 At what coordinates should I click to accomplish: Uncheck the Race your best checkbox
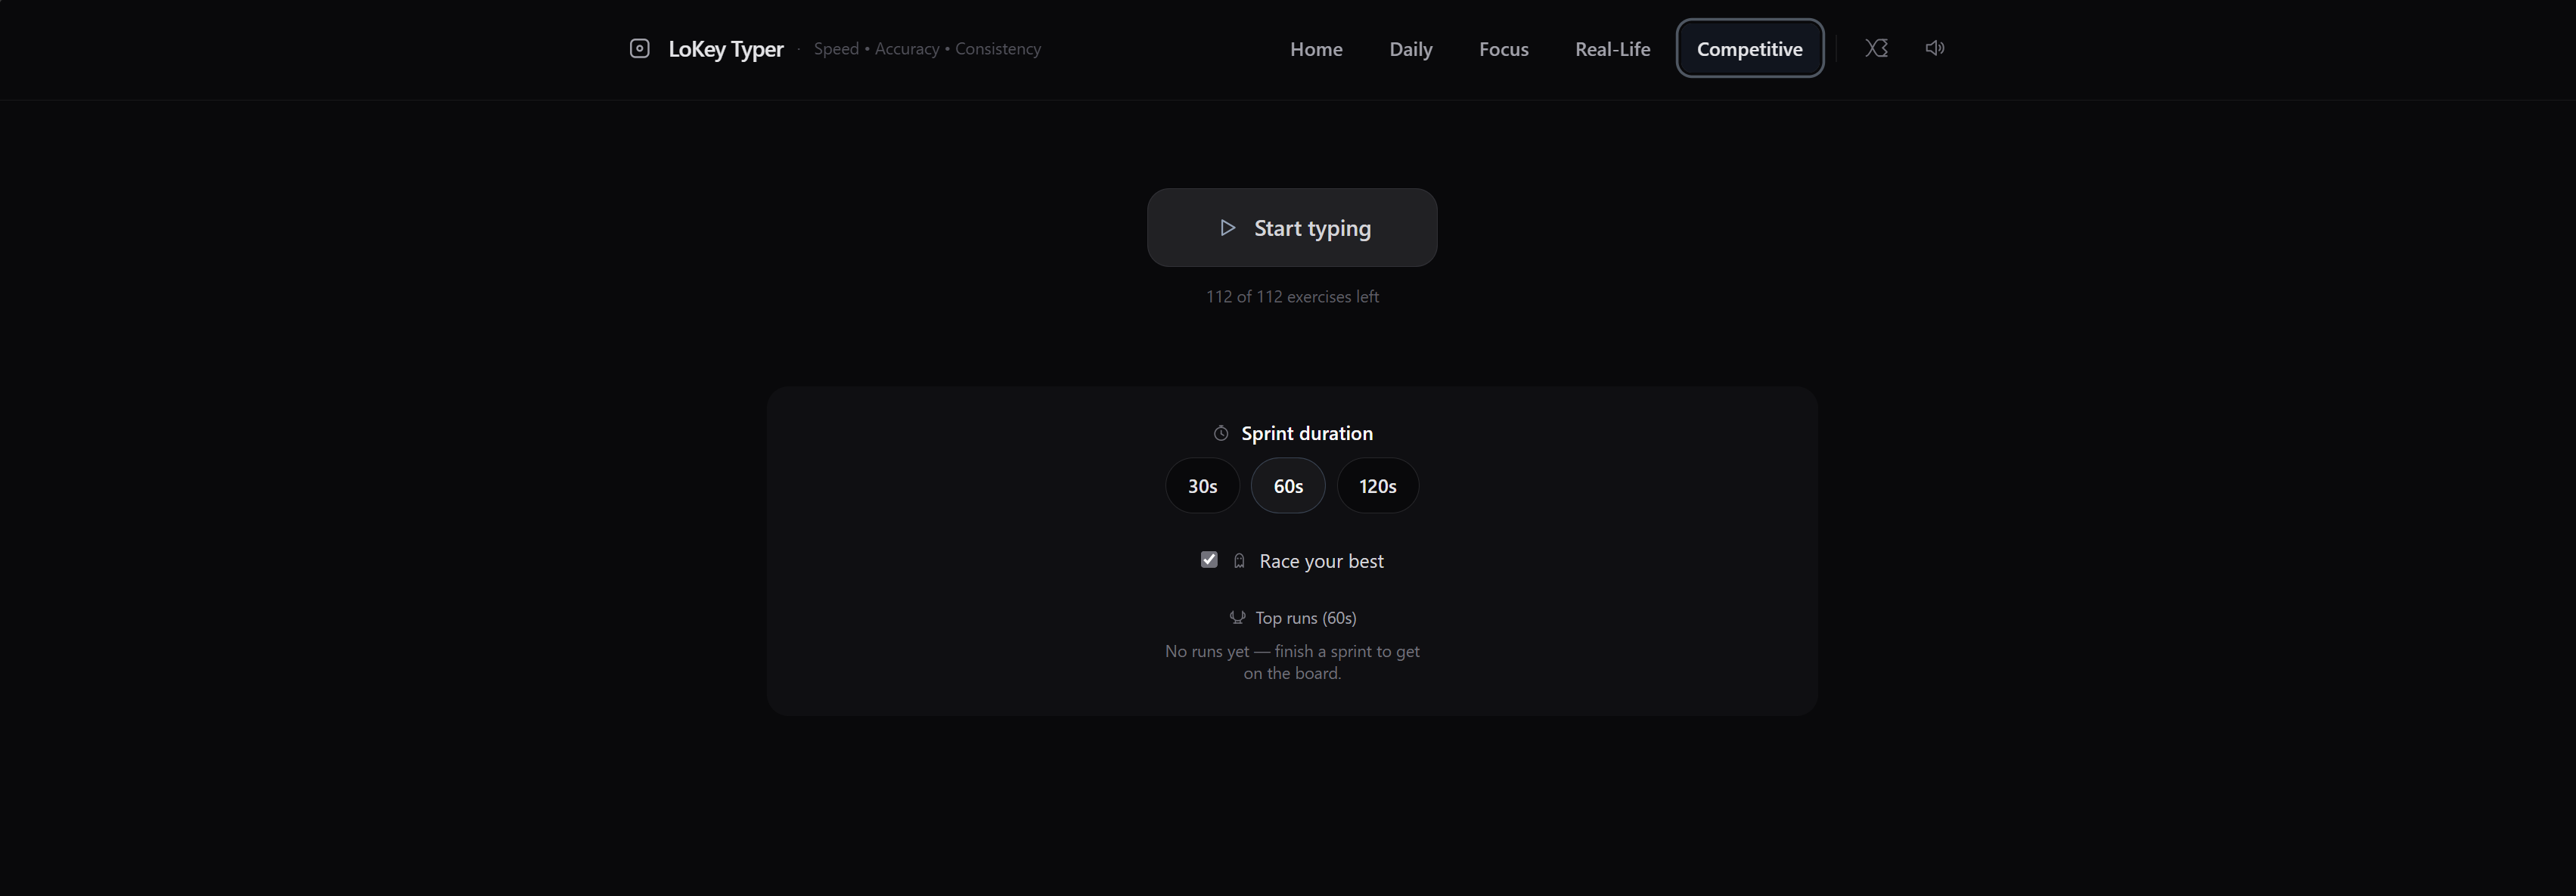pos(1209,560)
